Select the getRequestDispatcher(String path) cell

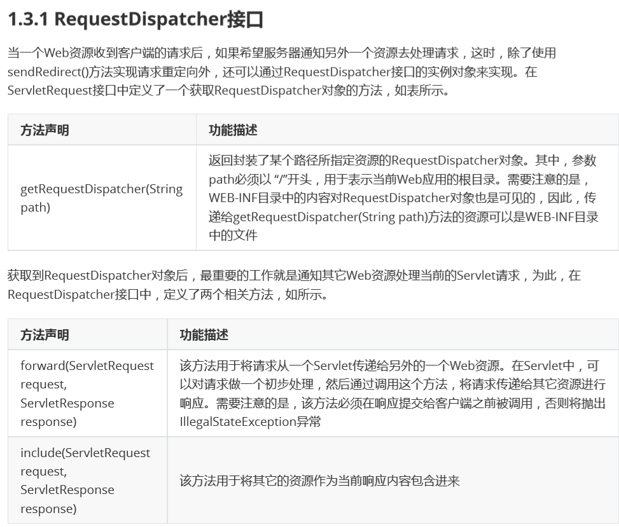click(x=102, y=198)
